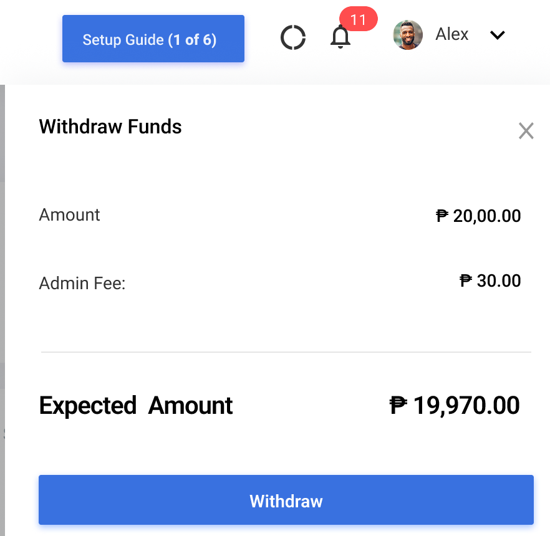Open the Setup Guide (1 of 6)
The width and height of the screenshot is (550, 536).
153,39
